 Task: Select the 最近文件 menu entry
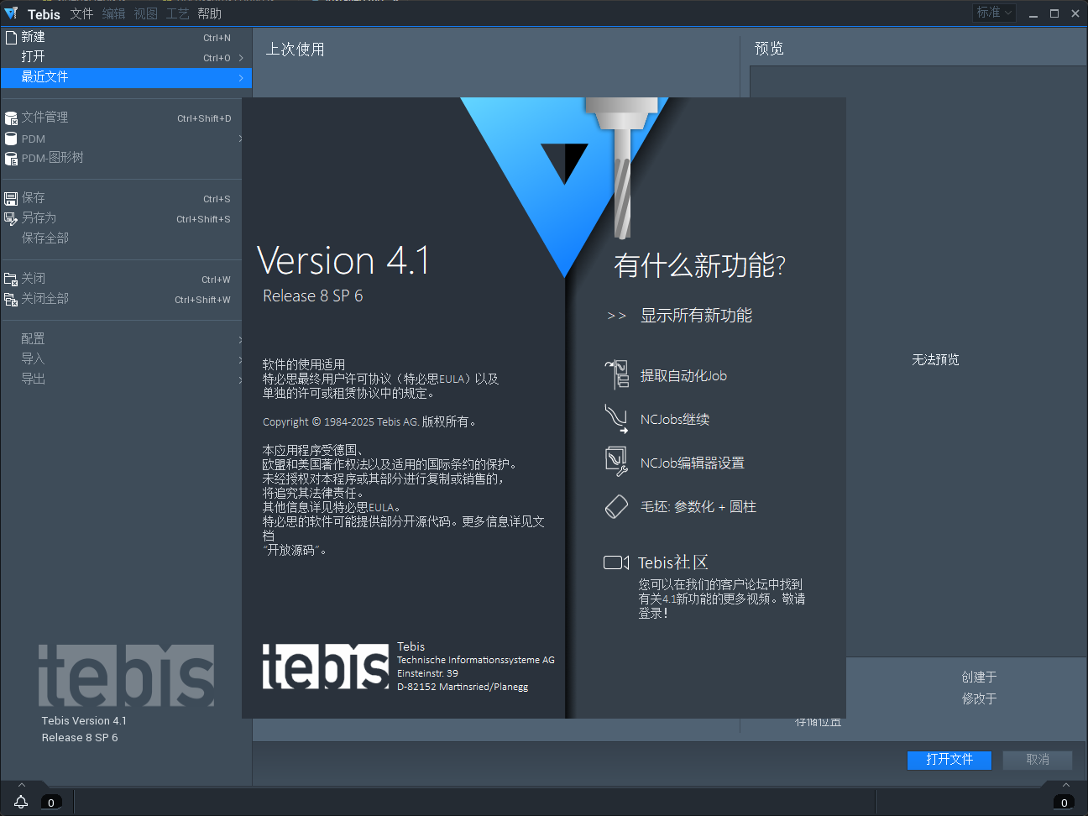[x=126, y=77]
